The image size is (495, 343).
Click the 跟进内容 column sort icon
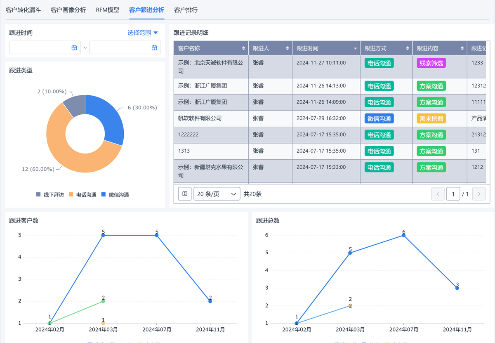[x=462, y=49]
